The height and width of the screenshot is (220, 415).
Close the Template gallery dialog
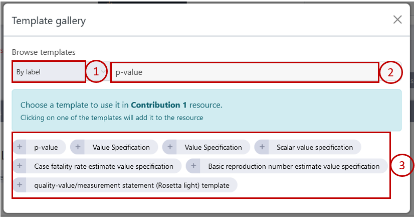point(397,20)
